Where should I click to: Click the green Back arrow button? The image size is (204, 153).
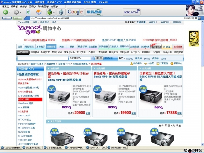(5, 12)
